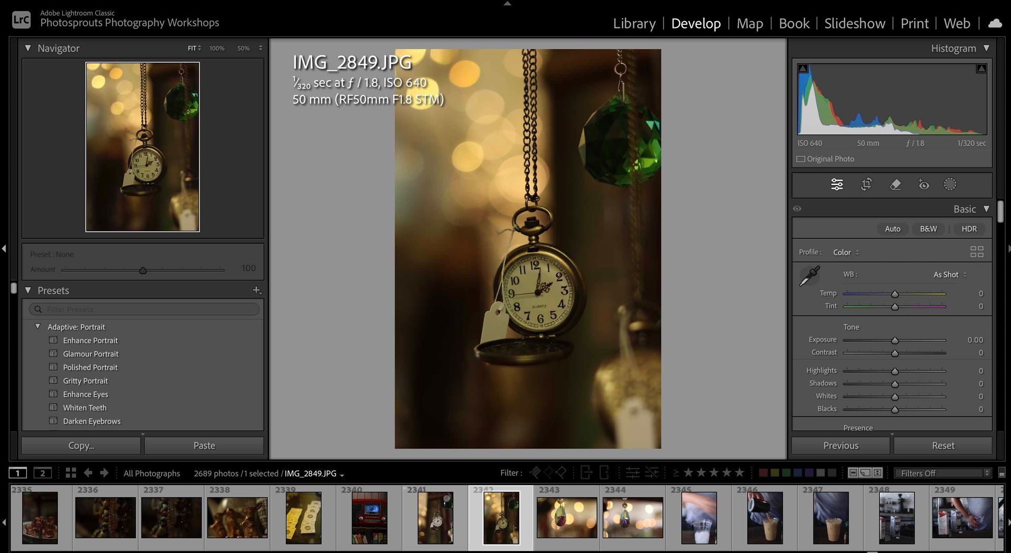Select the Red Eye Correction tool
The height and width of the screenshot is (553, 1011).
(924, 184)
